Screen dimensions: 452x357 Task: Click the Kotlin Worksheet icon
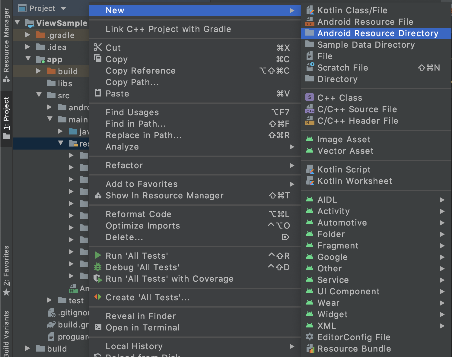(x=310, y=181)
